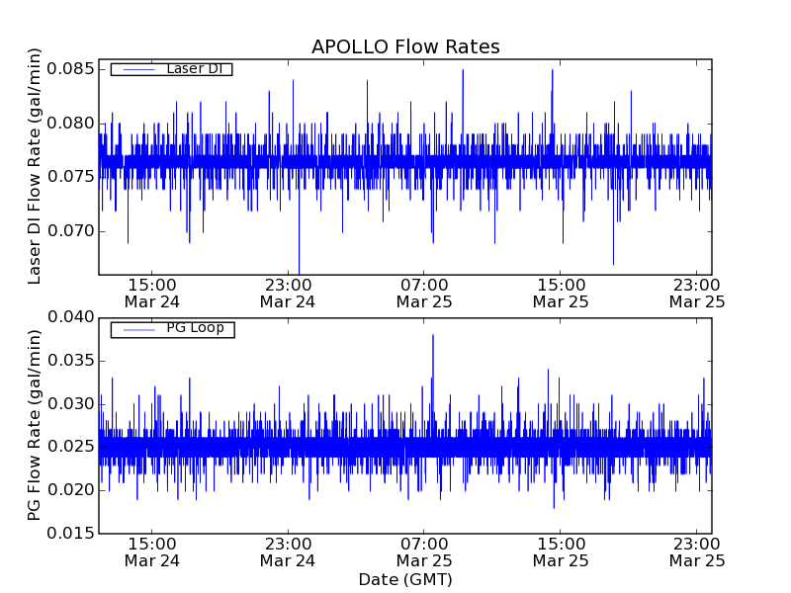Click the PG Flow Rate axis label
The width and height of the screenshot is (791, 593).
[x=34, y=425]
